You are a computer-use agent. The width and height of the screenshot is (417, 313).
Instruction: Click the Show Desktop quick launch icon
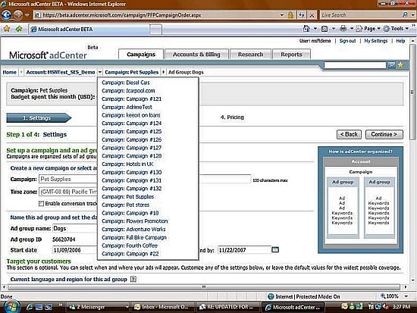[39, 307]
